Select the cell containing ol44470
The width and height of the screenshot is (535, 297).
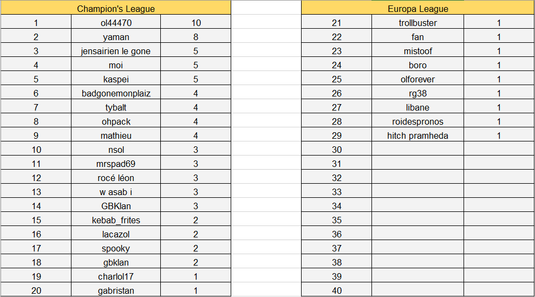(x=116, y=23)
